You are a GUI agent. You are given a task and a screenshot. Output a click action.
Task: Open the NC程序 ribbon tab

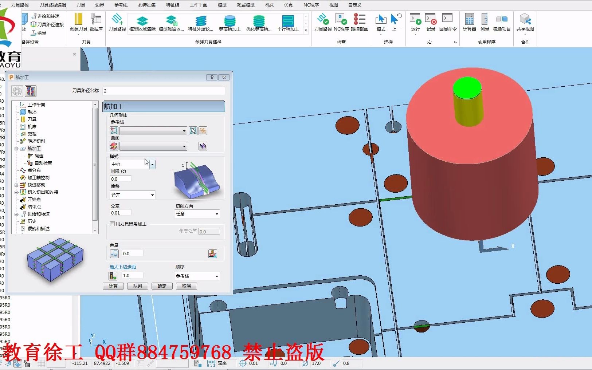pyautogui.click(x=311, y=5)
